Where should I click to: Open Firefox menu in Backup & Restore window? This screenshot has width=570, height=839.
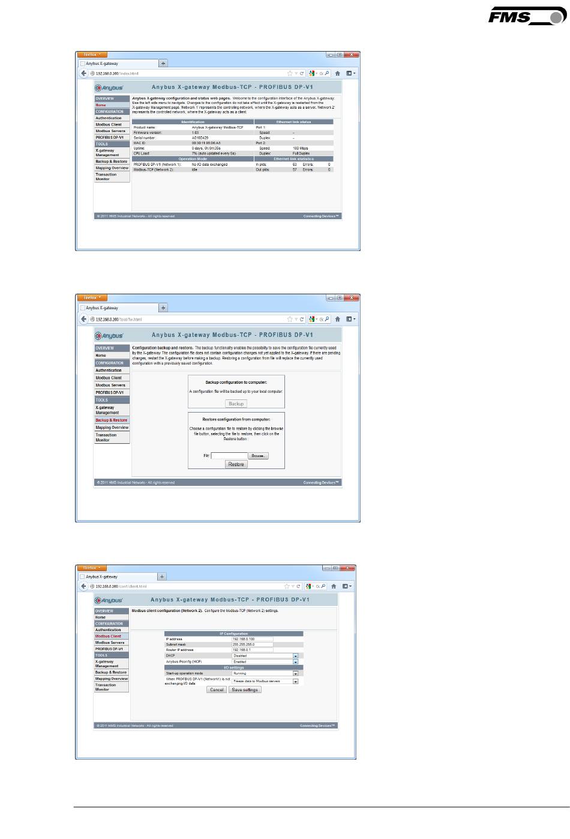tap(93, 297)
